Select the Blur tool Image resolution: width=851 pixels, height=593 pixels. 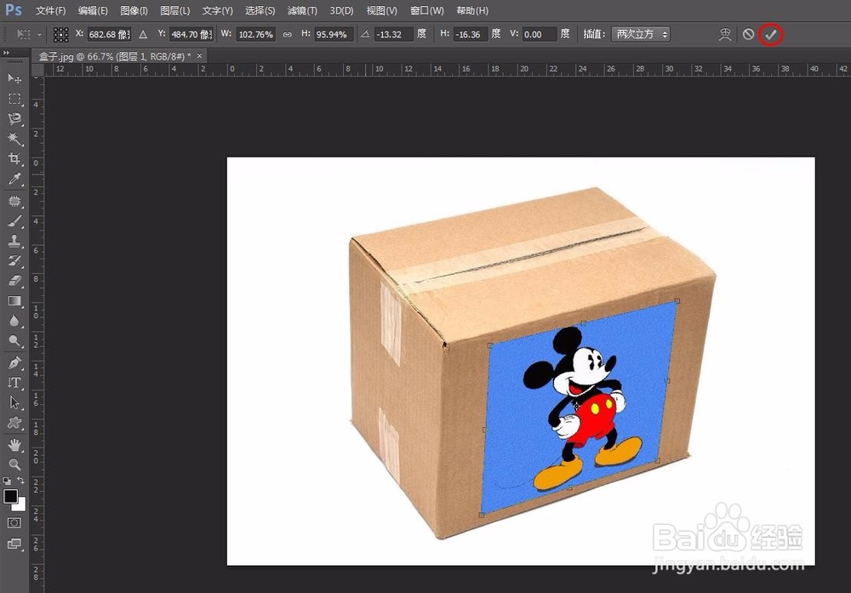pos(14,321)
